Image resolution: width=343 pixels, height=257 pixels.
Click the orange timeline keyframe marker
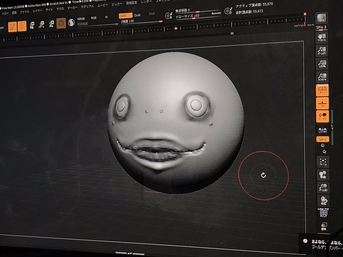coord(176,28)
